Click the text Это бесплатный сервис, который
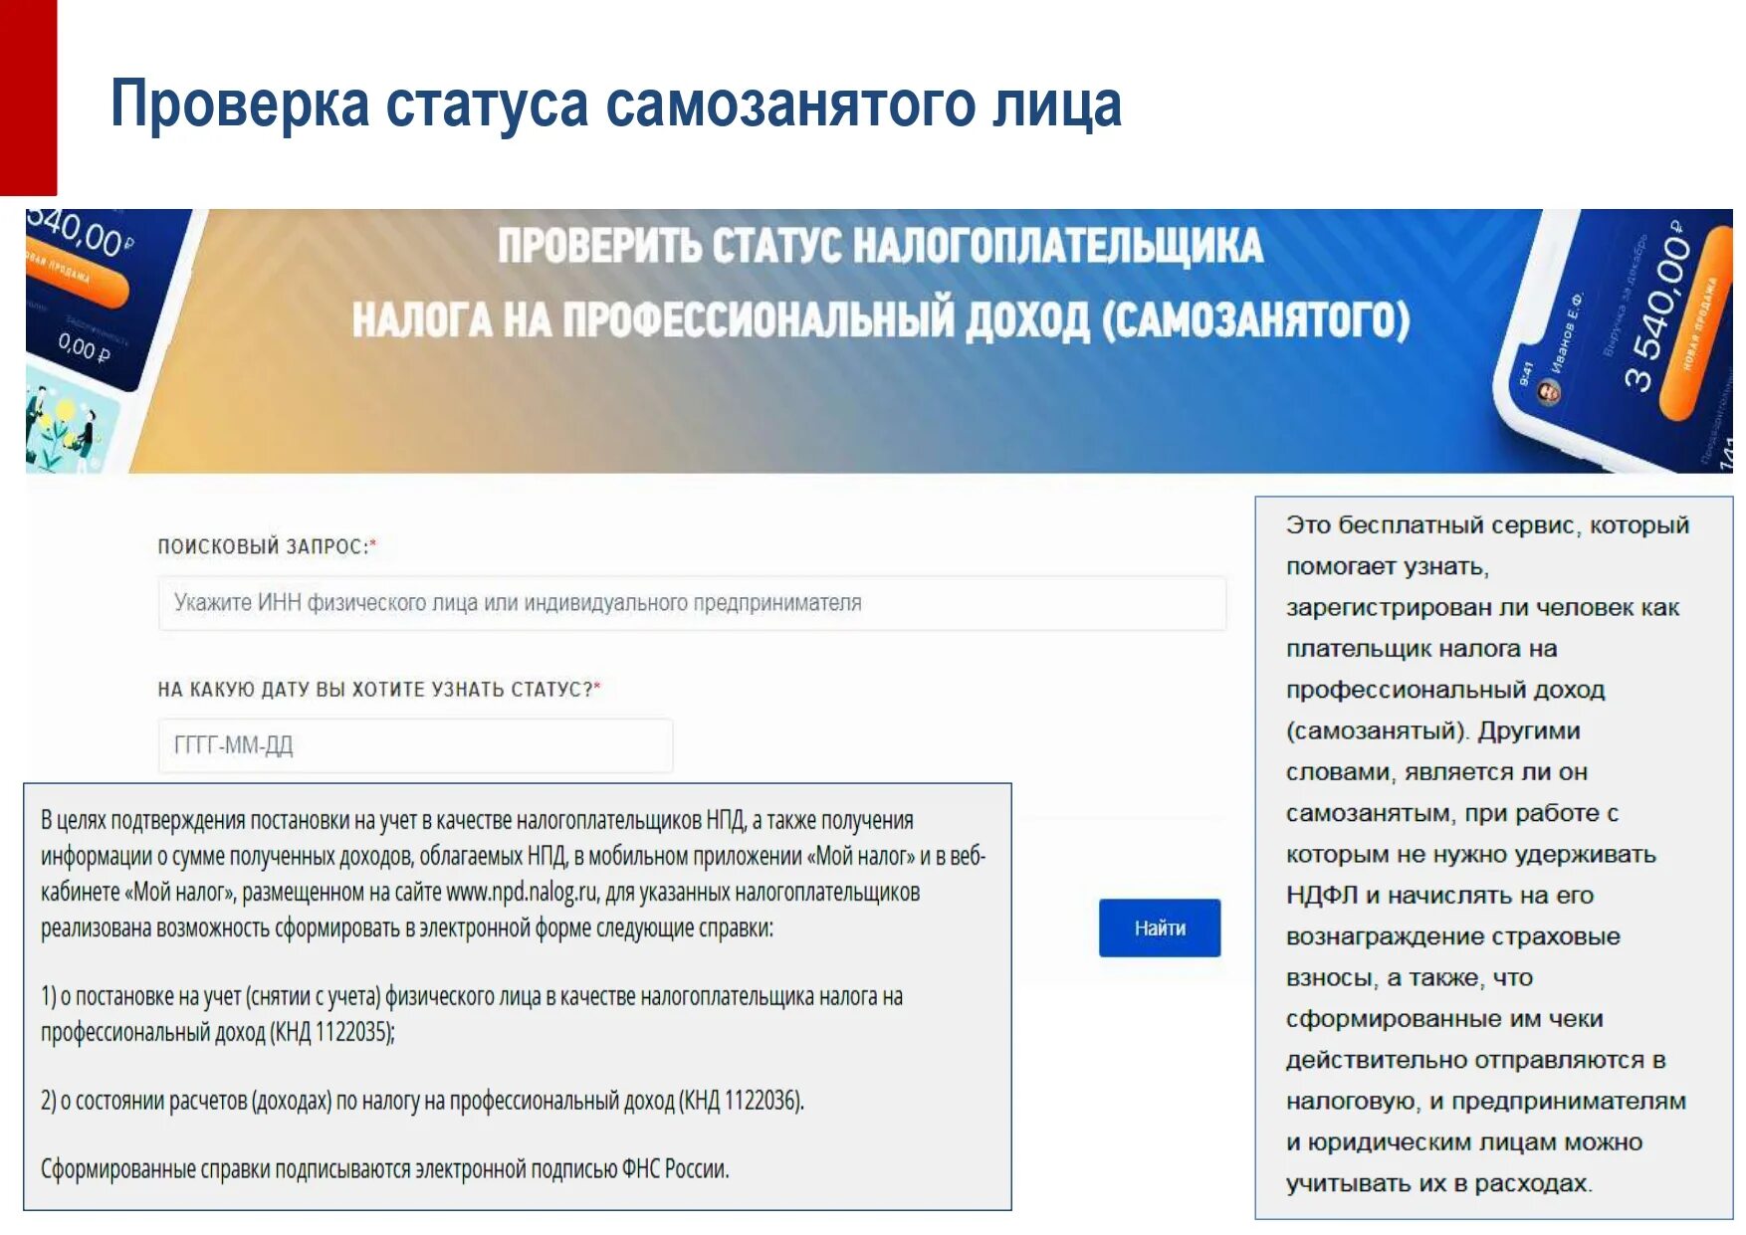This screenshot has width=1746, height=1235. point(1487,525)
